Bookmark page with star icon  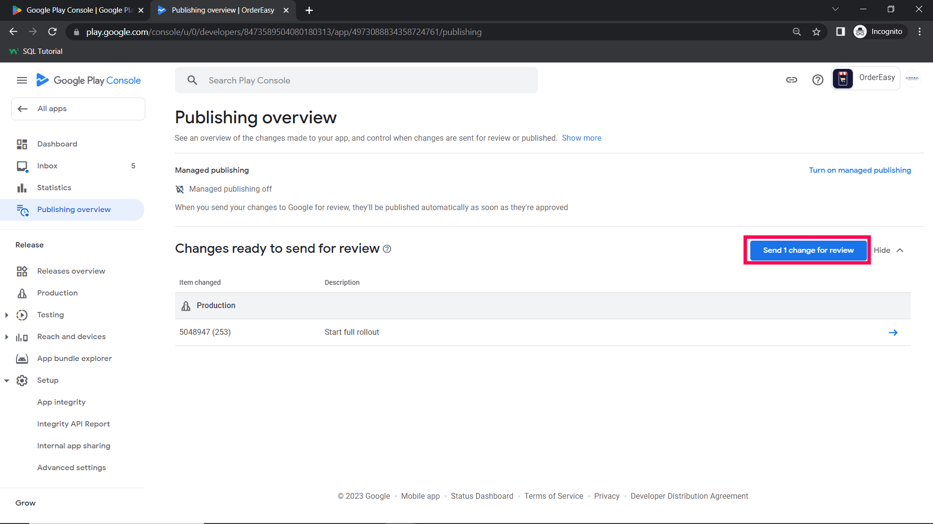pyautogui.click(x=816, y=32)
